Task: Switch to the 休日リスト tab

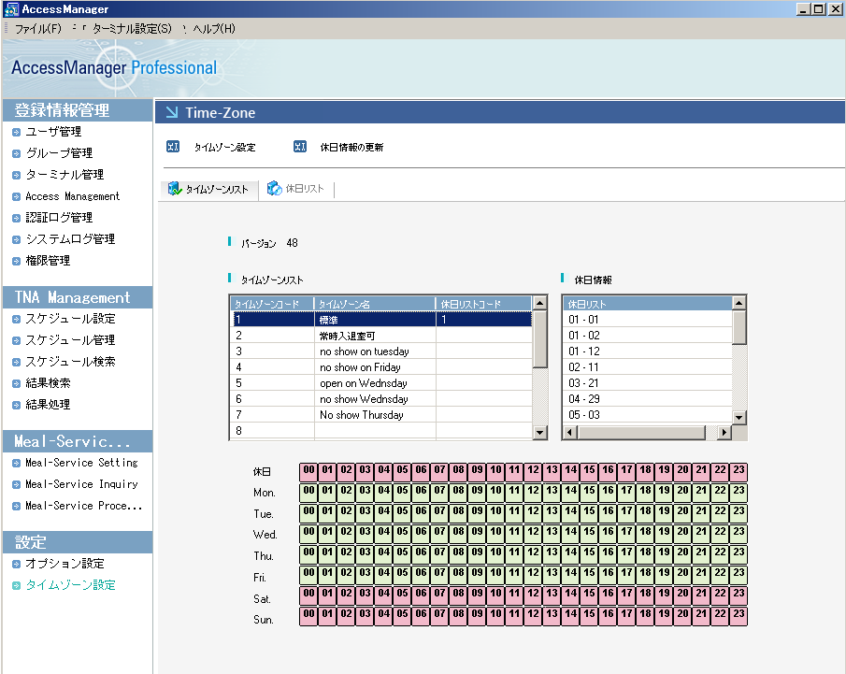Action: [x=296, y=188]
